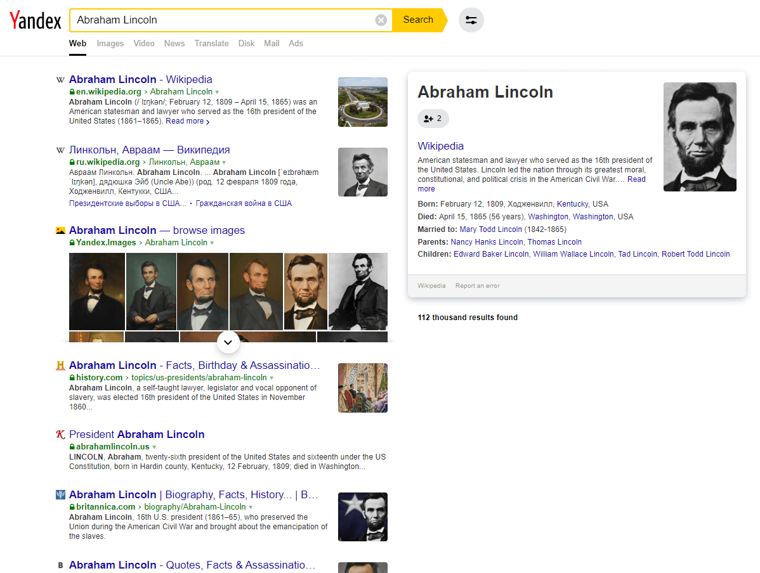Click the Britannica Lincoln flag thumbnail

(362, 517)
